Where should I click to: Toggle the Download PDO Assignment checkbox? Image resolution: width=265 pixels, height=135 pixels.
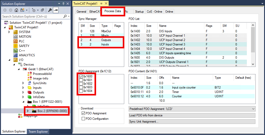(x=83, y=113)
